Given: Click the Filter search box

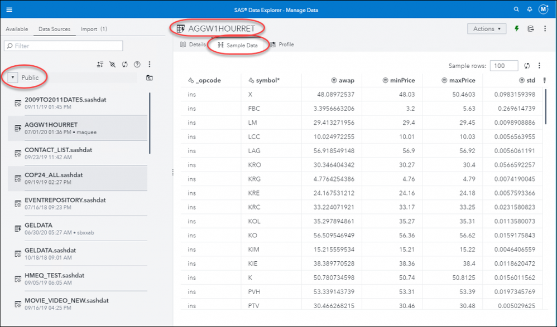Looking at the screenshot, I should coord(64,46).
